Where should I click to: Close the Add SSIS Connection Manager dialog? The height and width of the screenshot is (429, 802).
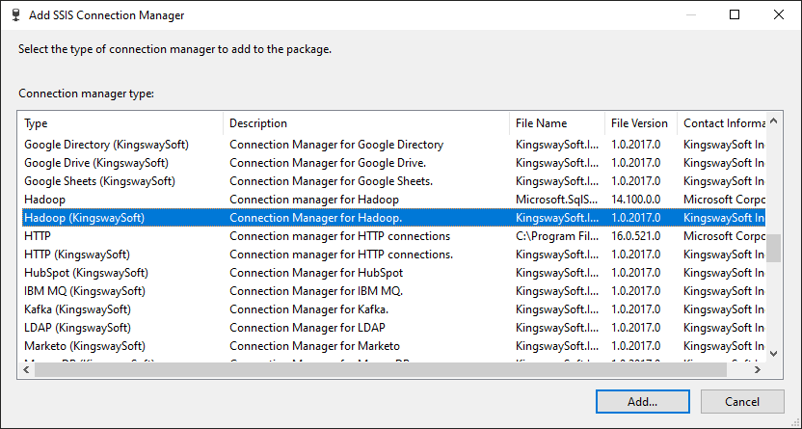pos(779,14)
